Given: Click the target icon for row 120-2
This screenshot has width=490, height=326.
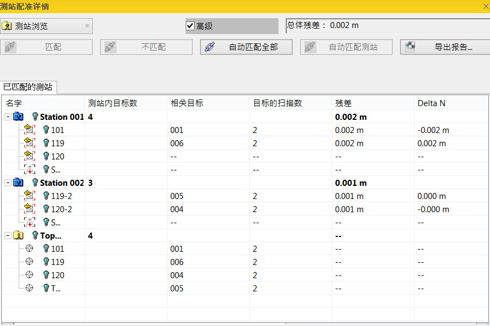Looking at the screenshot, I should coord(30,209).
